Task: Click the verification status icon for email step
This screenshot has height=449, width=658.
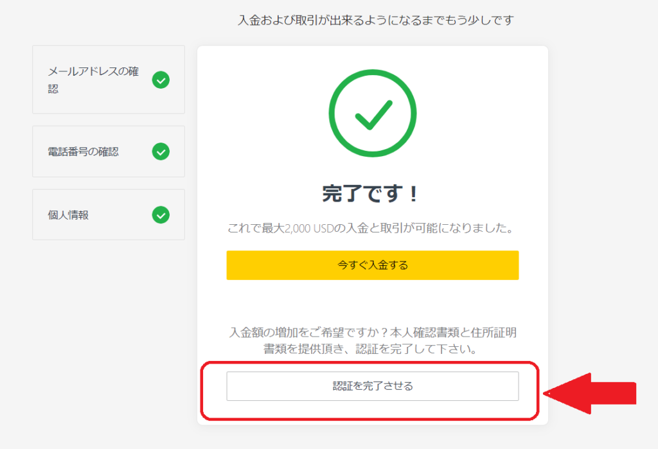Action: point(161,80)
